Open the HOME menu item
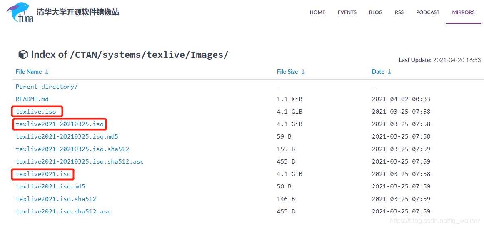Image resolution: width=484 pixels, height=228 pixels. click(x=317, y=12)
